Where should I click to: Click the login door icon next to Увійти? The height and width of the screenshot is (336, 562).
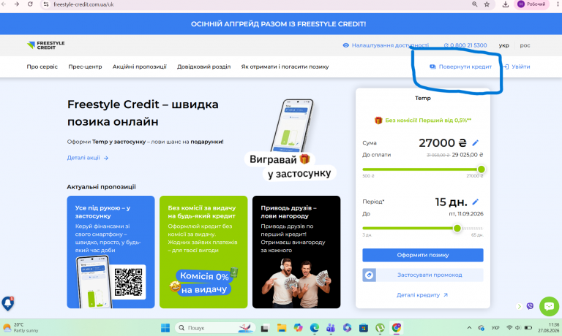(x=506, y=66)
